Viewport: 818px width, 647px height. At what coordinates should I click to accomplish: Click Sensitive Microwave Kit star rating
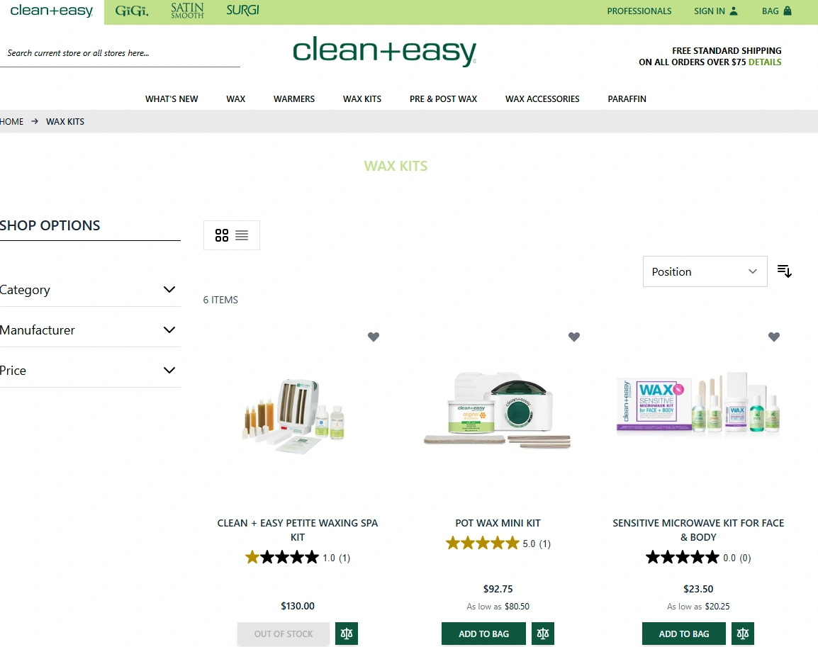[x=683, y=557]
